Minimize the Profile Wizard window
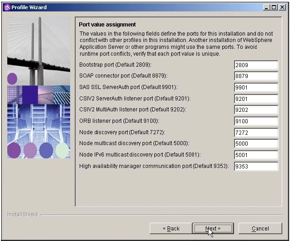The height and width of the screenshot is (241, 290). click(x=266, y=7)
